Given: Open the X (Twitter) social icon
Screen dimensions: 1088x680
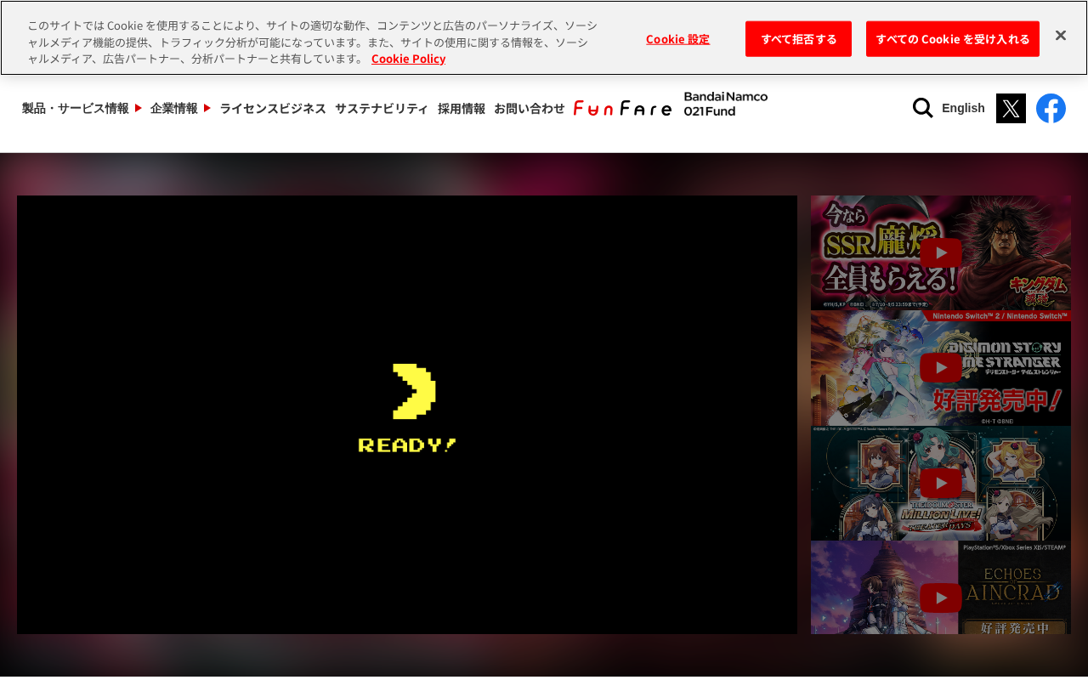Looking at the screenshot, I should click(1011, 108).
